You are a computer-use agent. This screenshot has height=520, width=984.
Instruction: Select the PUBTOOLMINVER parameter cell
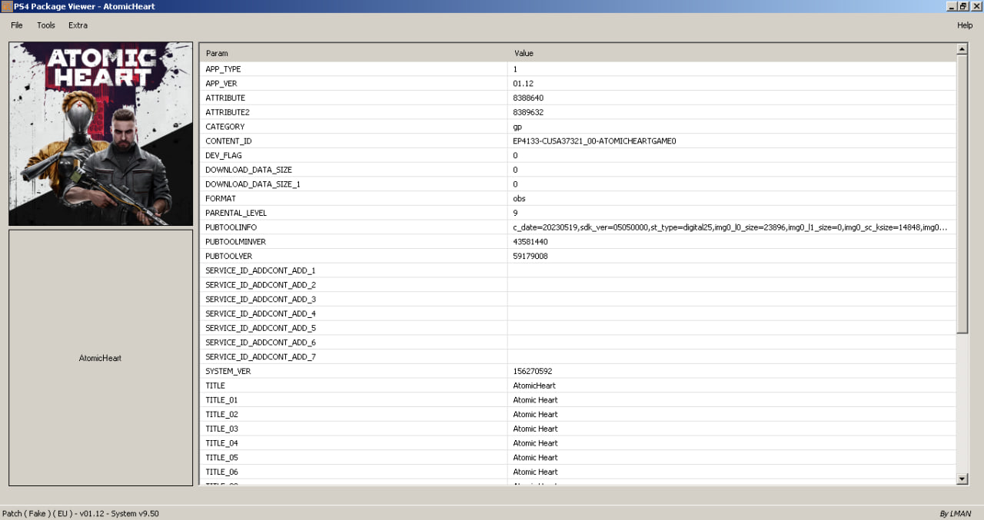pos(354,242)
